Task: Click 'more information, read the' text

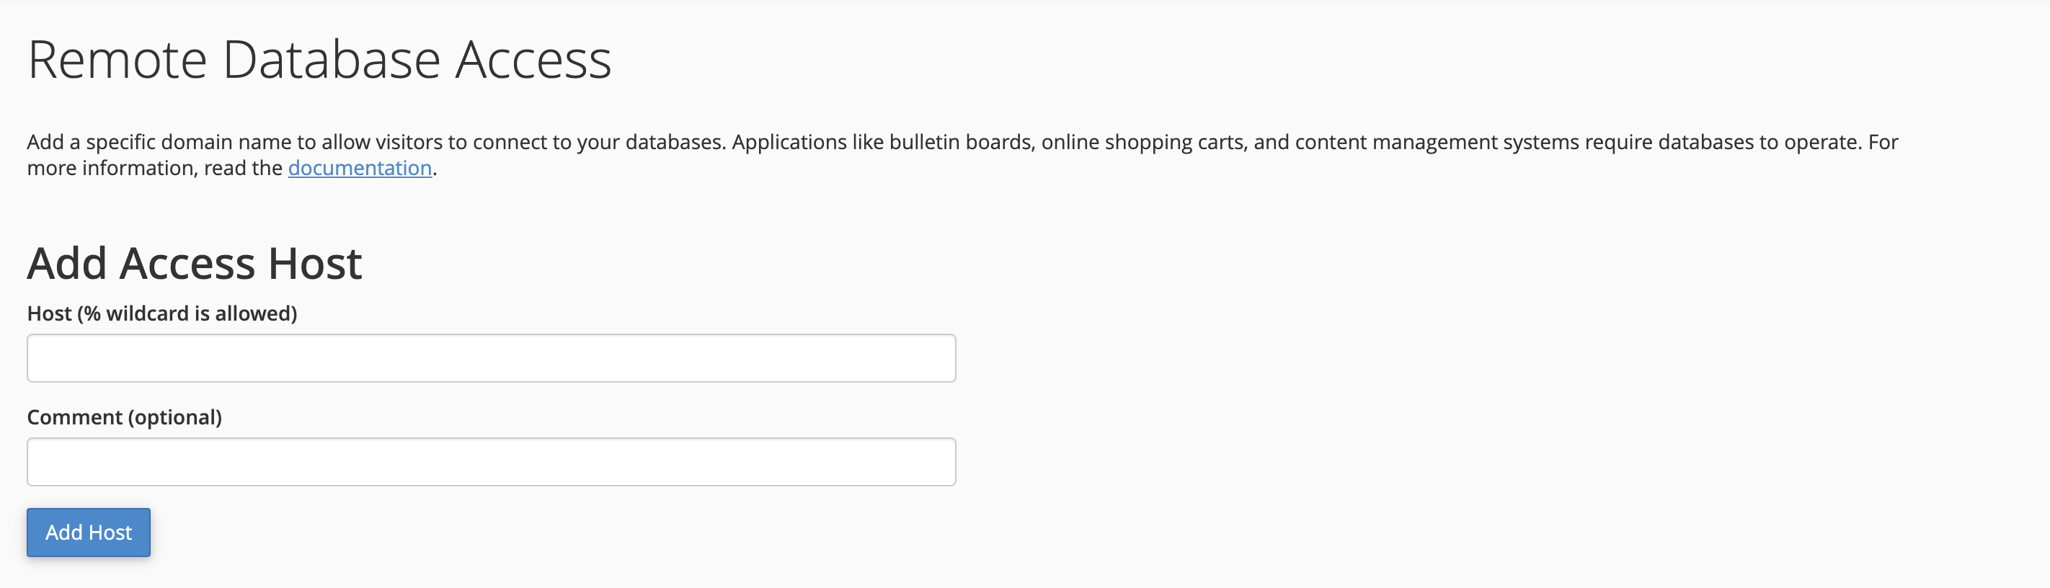Action: coord(154,168)
